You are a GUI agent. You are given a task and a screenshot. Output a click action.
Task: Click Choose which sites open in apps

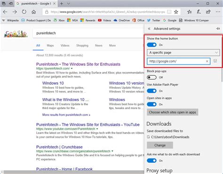click(x=173, y=112)
